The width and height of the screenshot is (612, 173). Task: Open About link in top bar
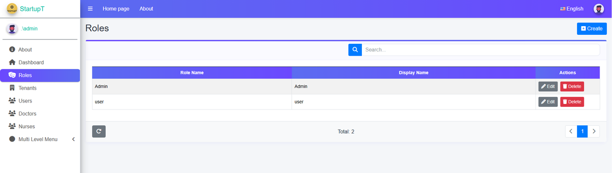click(146, 9)
